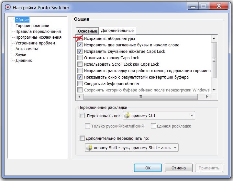Enable Использовать Scroll Lock как Caps Lock

pos(80,64)
